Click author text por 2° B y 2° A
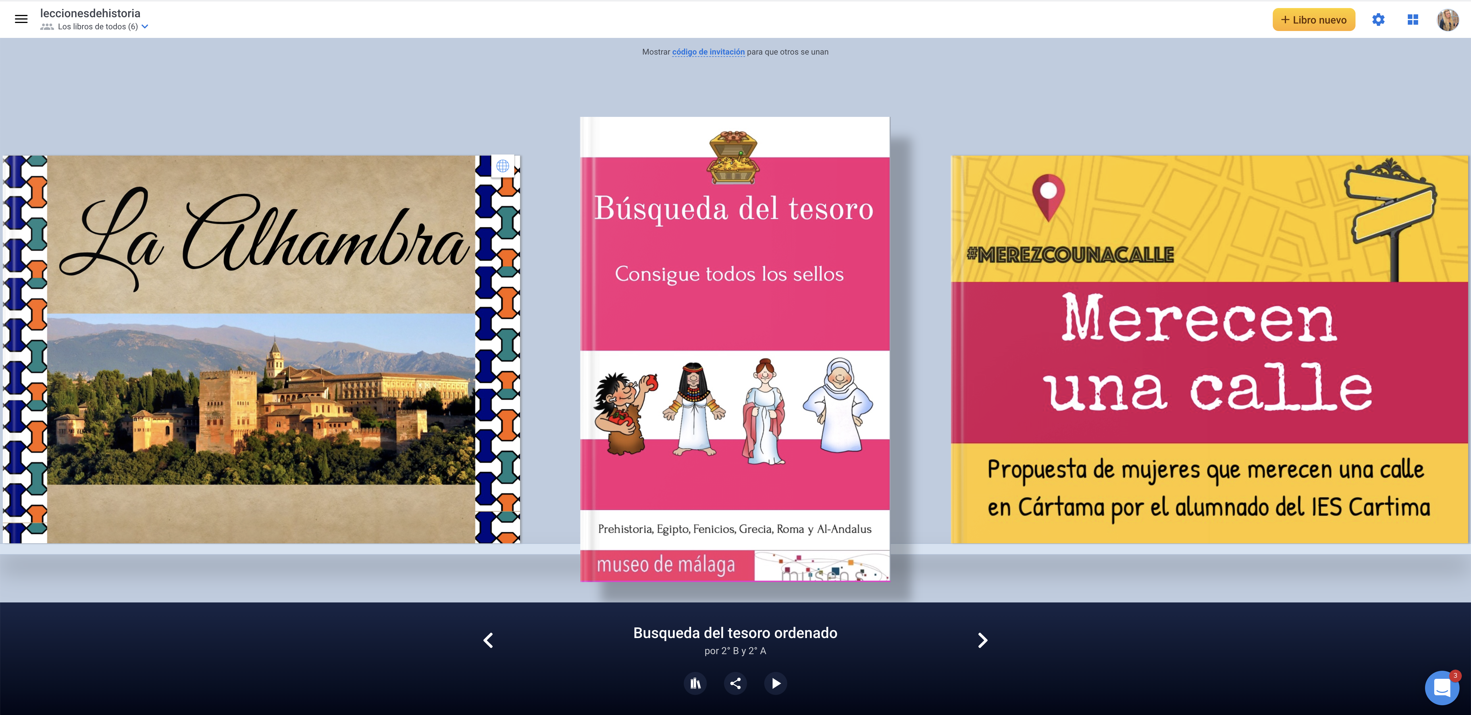The height and width of the screenshot is (715, 1471). [735, 651]
